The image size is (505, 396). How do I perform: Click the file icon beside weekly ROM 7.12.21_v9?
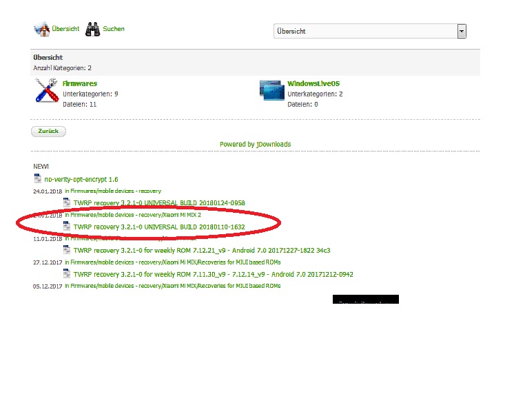pyautogui.click(x=67, y=249)
